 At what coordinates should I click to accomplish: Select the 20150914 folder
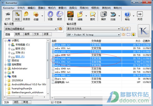[x=17, y=80]
